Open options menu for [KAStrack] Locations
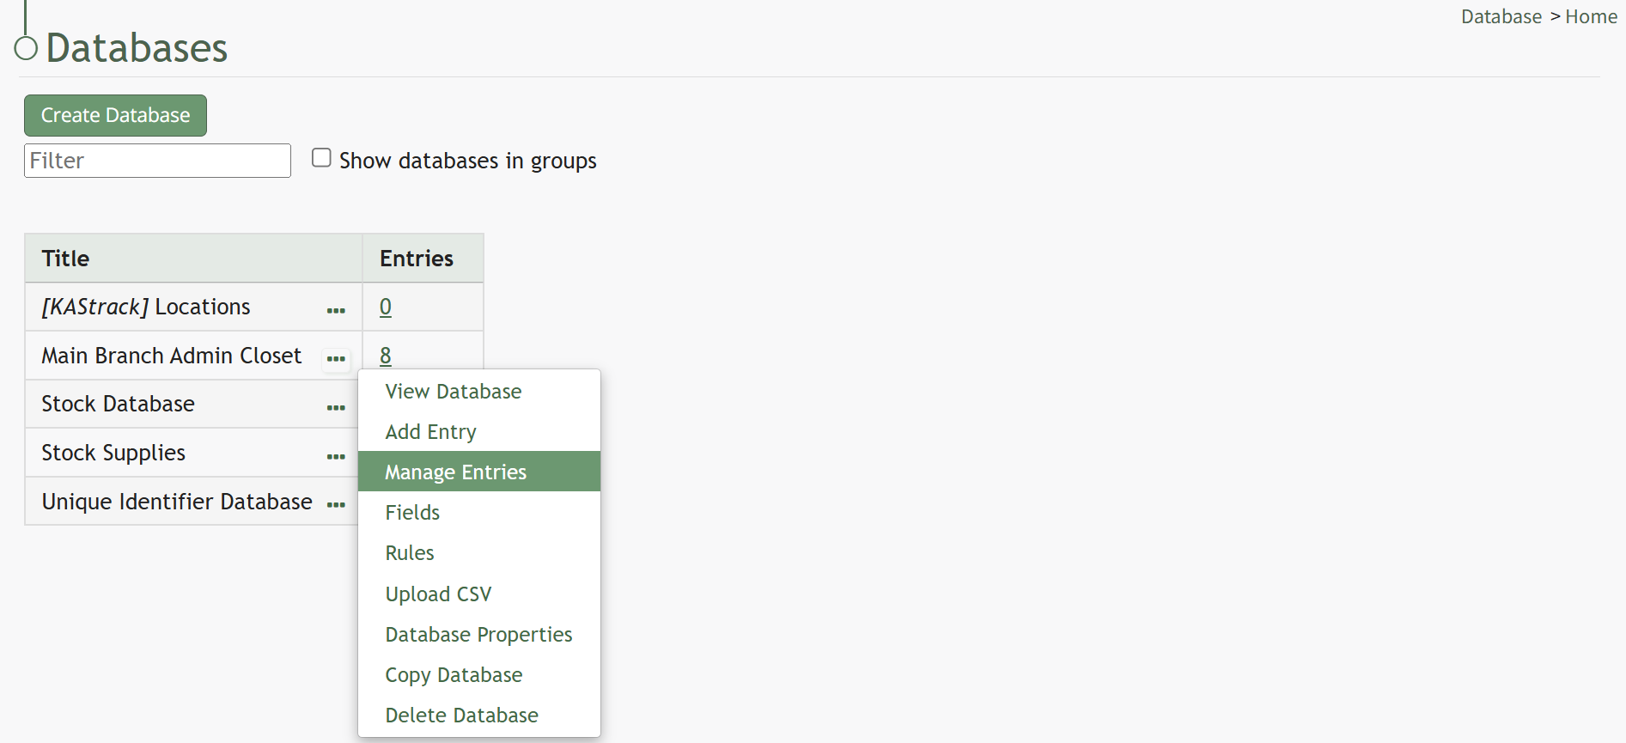 tap(336, 309)
